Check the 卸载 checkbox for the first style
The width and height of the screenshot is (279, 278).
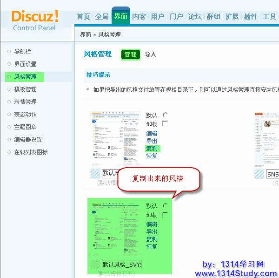(x=165, y=124)
